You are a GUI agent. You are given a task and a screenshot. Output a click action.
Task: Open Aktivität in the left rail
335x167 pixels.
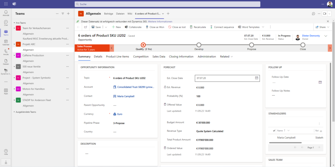click(6, 13)
